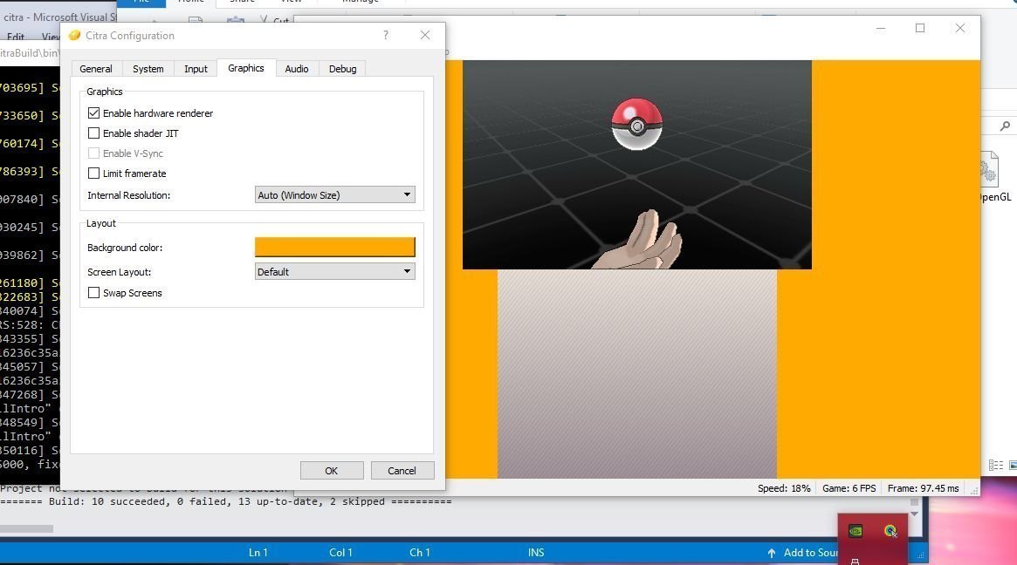
Task: Open the colorful circle tray icon
Action: click(890, 531)
